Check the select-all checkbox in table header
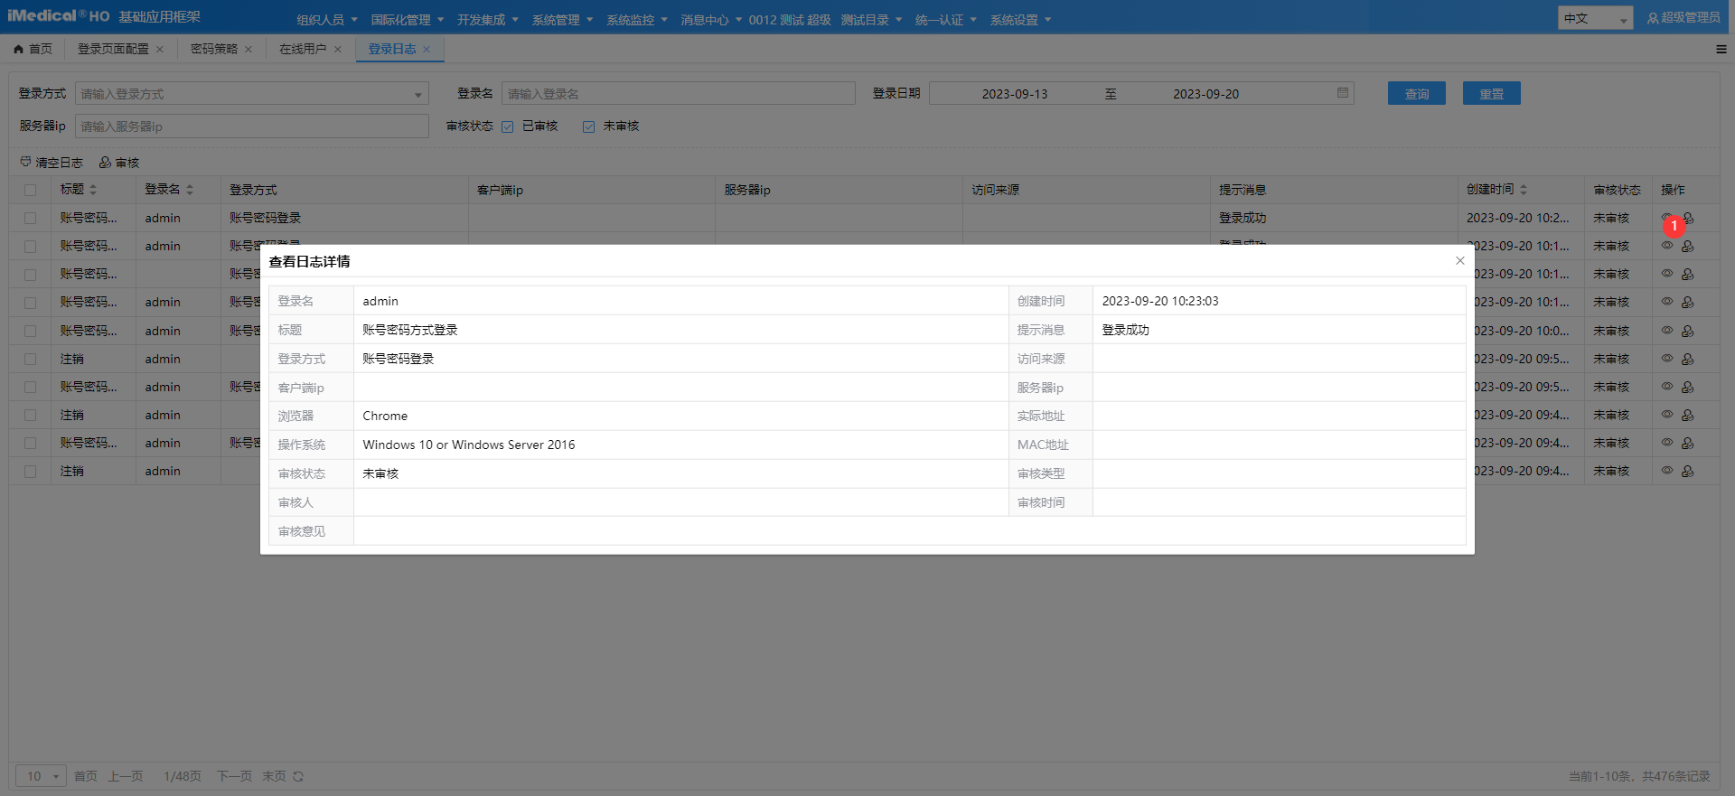Viewport: 1735px width, 796px height. tap(31, 190)
